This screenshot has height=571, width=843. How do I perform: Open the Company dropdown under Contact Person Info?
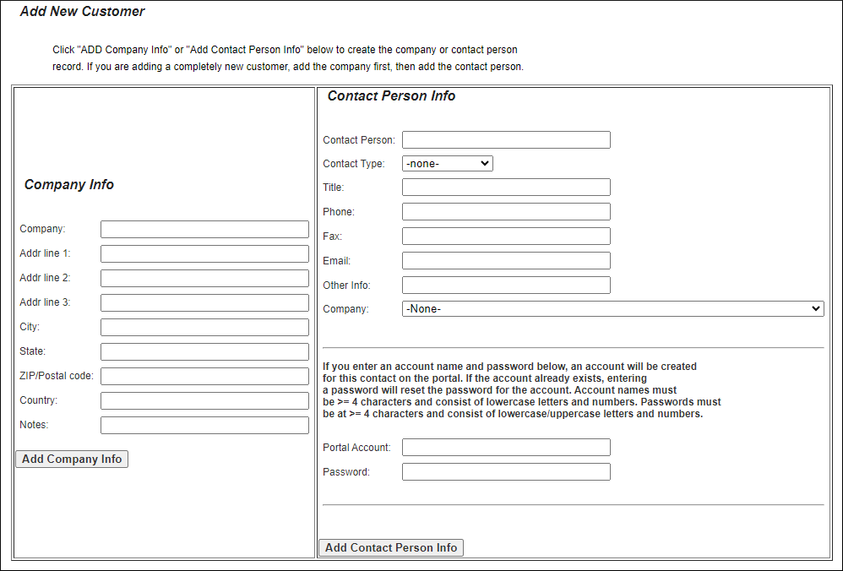point(612,308)
